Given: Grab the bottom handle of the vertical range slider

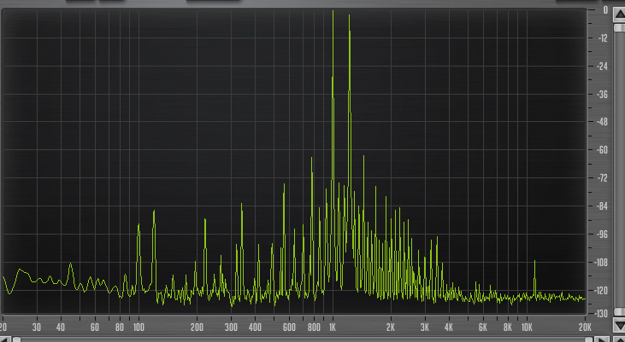Looking at the screenshot, I should point(619,311).
